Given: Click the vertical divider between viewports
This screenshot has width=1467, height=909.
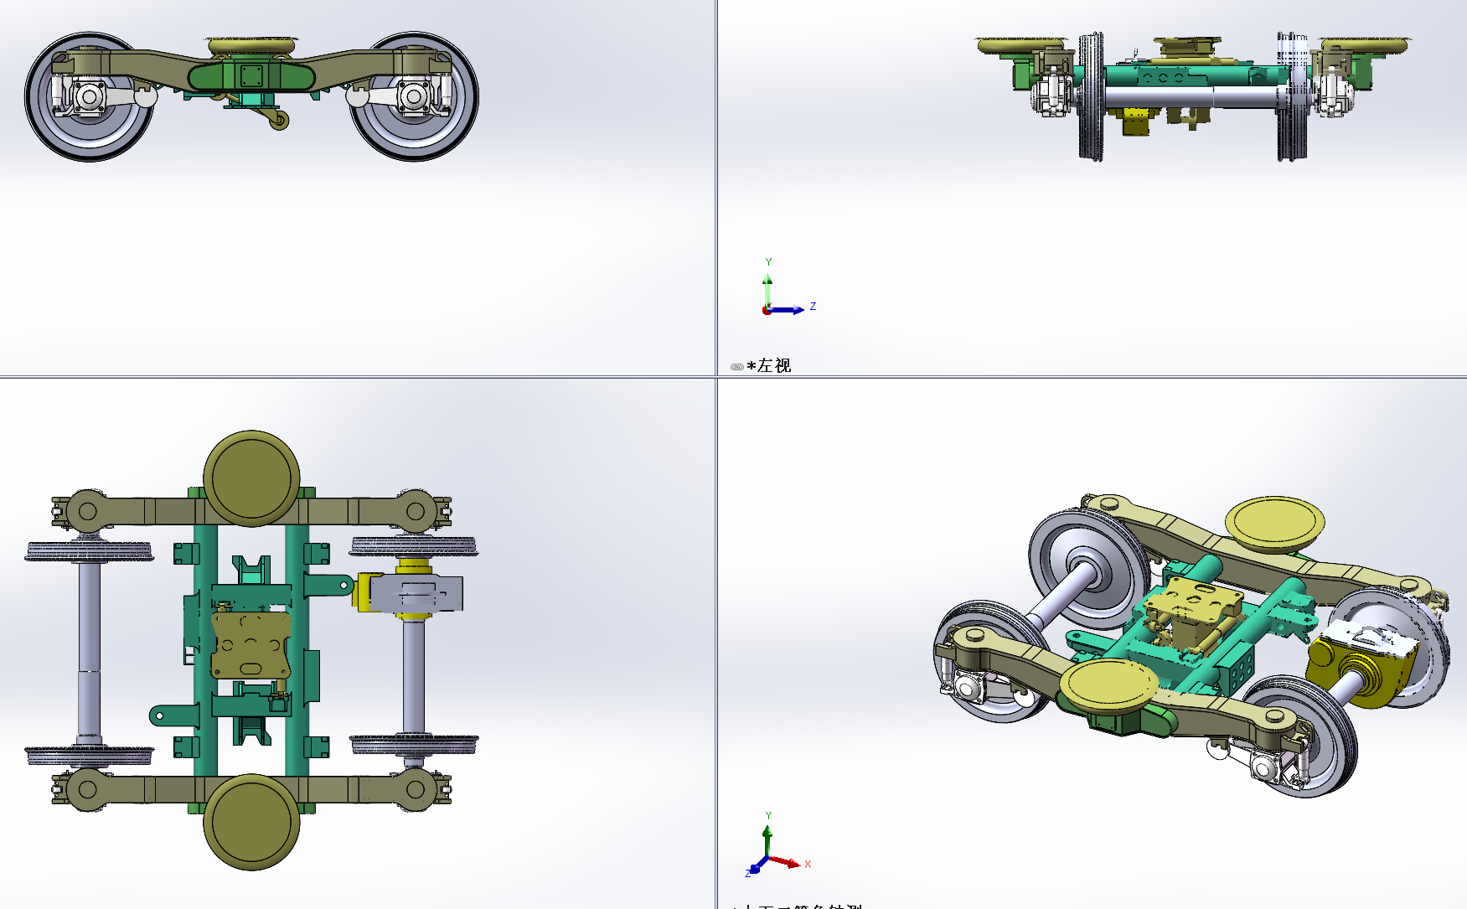Looking at the screenshot, I should pyautogui.click(x=716, y=209).
